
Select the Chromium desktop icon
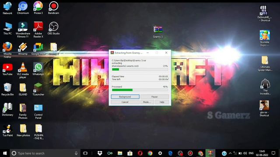coord(23,8)
